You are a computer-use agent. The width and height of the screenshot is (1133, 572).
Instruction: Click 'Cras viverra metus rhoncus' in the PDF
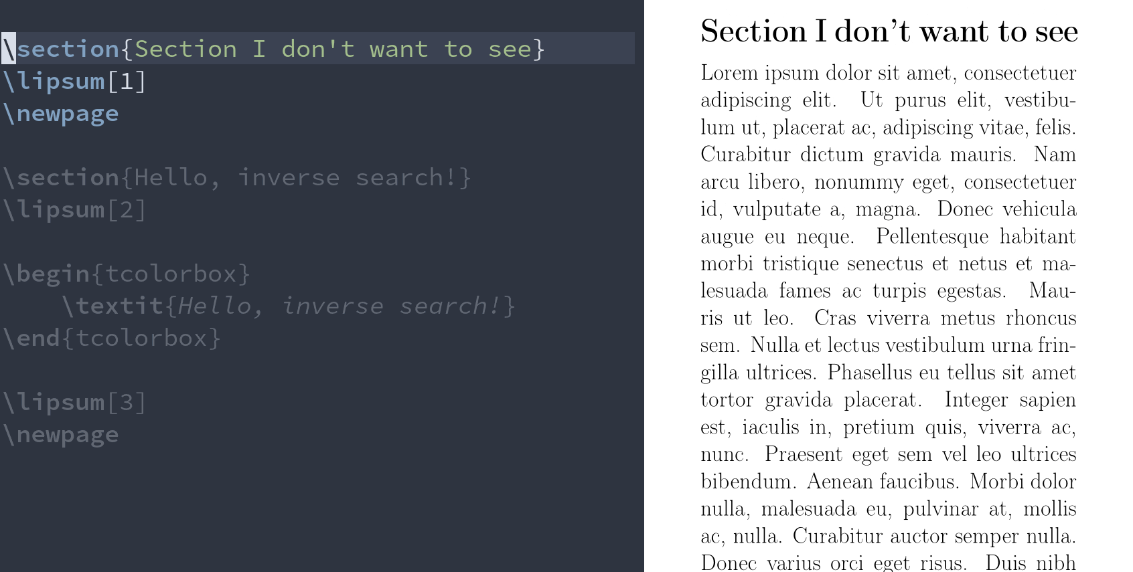[x=945, y=318]
